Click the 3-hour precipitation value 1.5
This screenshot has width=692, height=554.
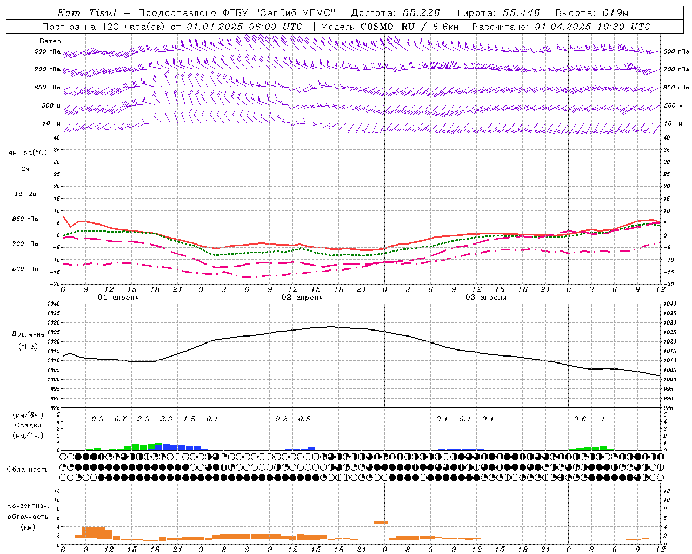(x=189, y=419)
